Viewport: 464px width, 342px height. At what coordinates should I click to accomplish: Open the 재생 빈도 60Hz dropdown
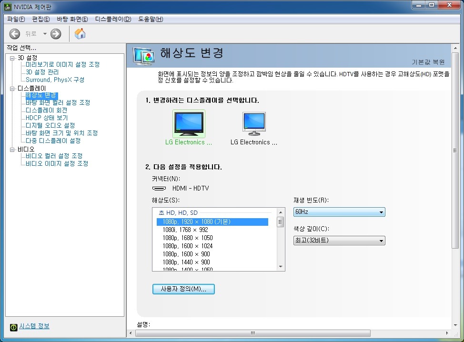339,212
